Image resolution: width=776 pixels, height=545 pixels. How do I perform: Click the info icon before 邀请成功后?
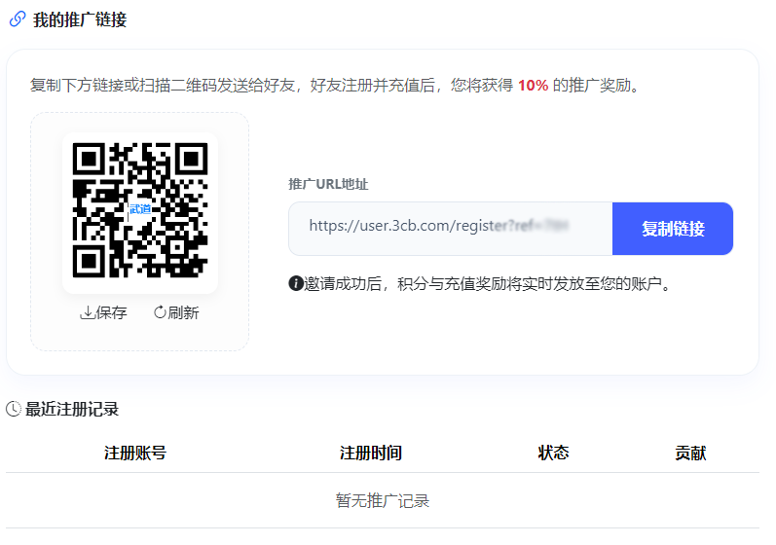296,284
